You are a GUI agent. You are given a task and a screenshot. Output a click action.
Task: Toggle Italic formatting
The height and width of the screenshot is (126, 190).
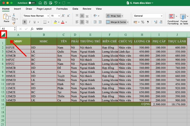[30, 22]
